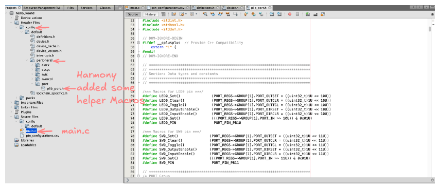
Task: Stop macro recording square icon
Action: tap(297, 14)
